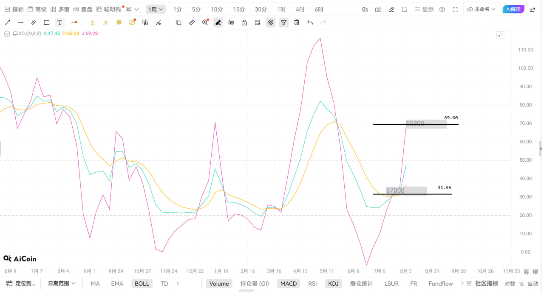Open 指标 indicators menu

click(x=14, y=9)
